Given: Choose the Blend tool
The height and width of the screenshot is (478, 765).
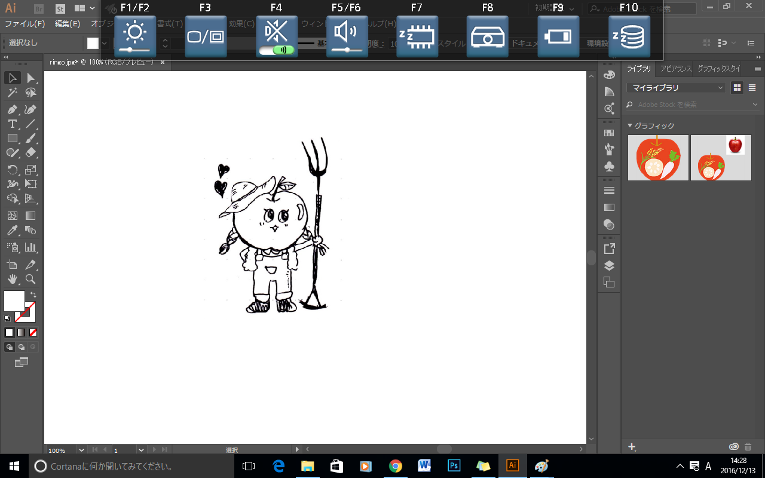Looking at the screenshot, I should coord(30,231).
